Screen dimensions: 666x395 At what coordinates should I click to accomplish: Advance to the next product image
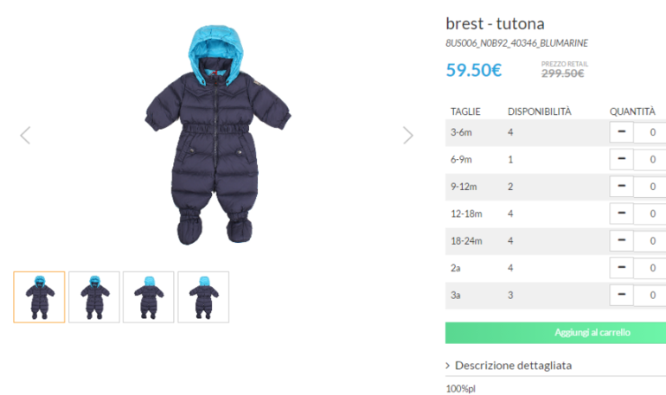coord(407,136)
